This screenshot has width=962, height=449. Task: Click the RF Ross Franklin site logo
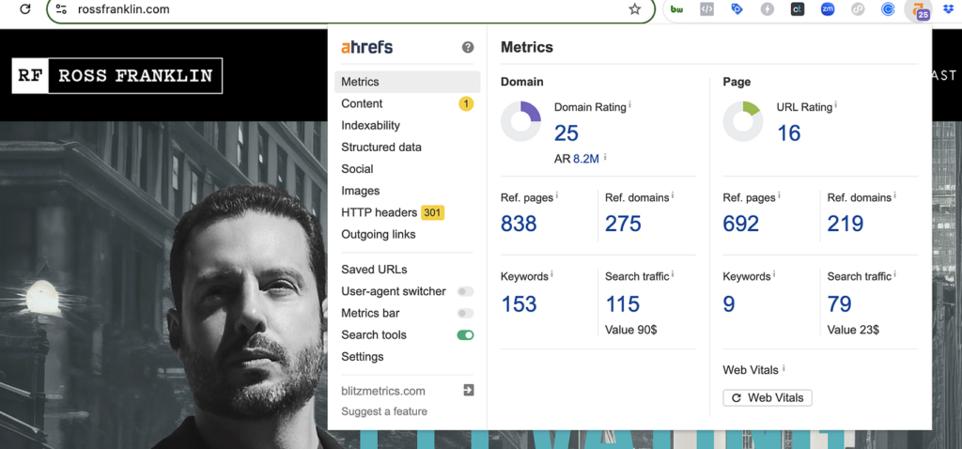(117, 76)
